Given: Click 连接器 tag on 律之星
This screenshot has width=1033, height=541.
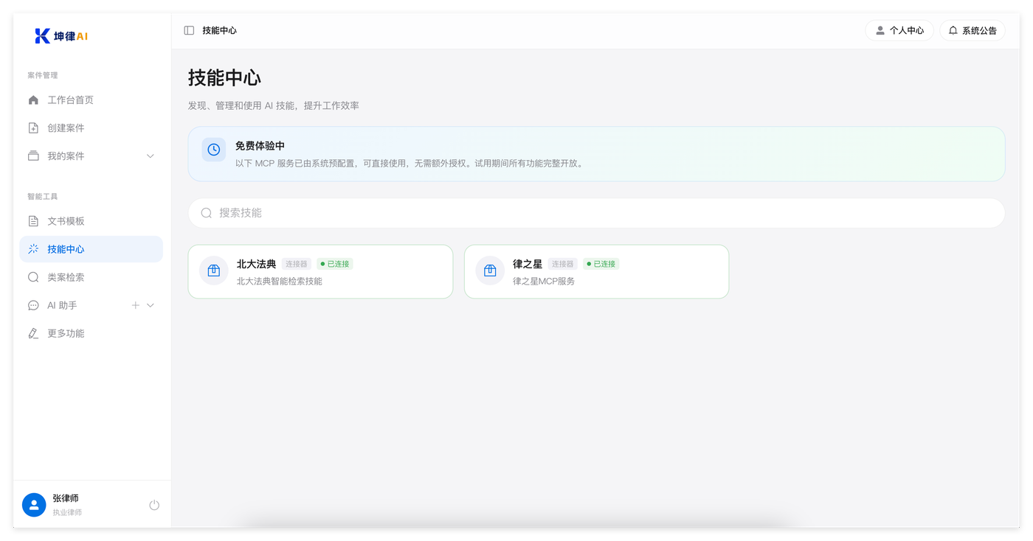Looking at the screenshot, I should coord(563,264).
